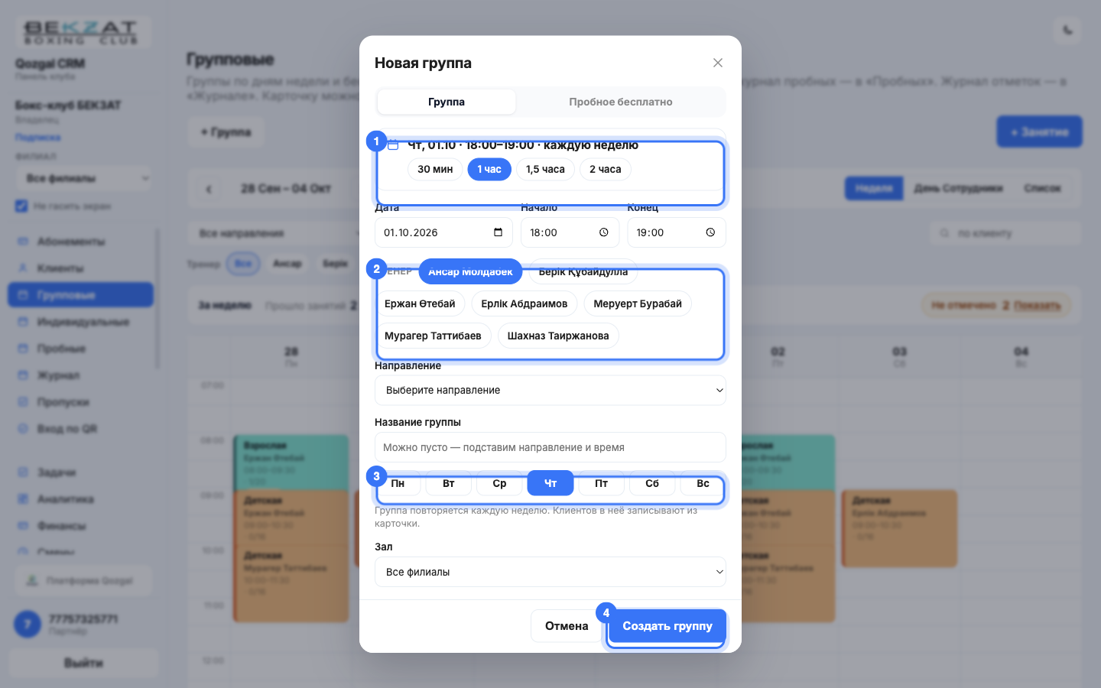Viewport: 1101px width, 688px height.
Task: Click the по клиенту search field
Action: 1005,233
